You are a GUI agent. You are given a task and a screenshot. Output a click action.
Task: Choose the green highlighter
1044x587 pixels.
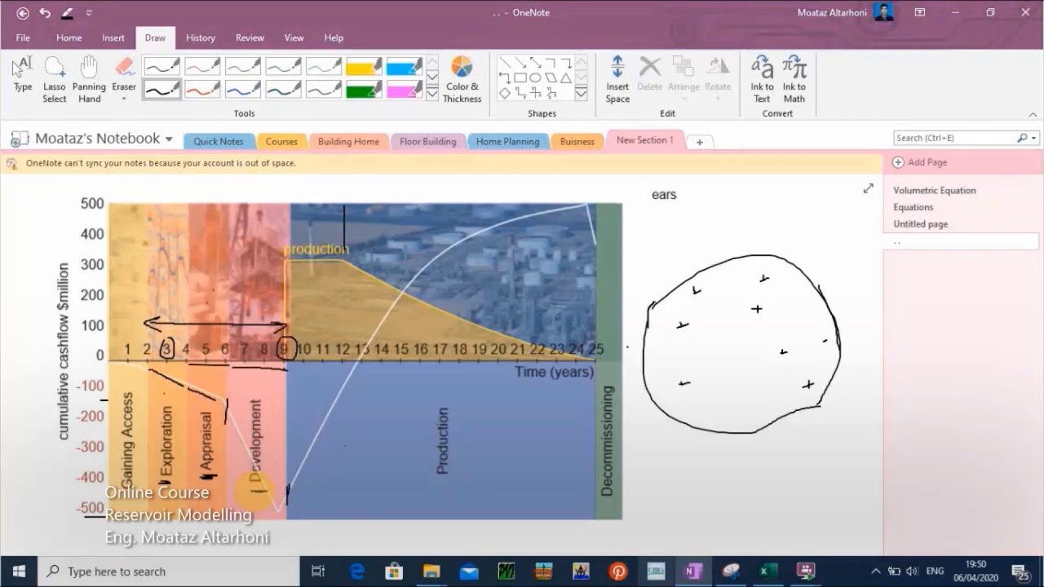pos(364,90)
